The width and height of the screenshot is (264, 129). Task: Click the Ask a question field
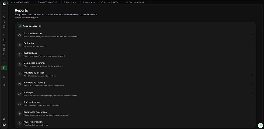point(135,26)
